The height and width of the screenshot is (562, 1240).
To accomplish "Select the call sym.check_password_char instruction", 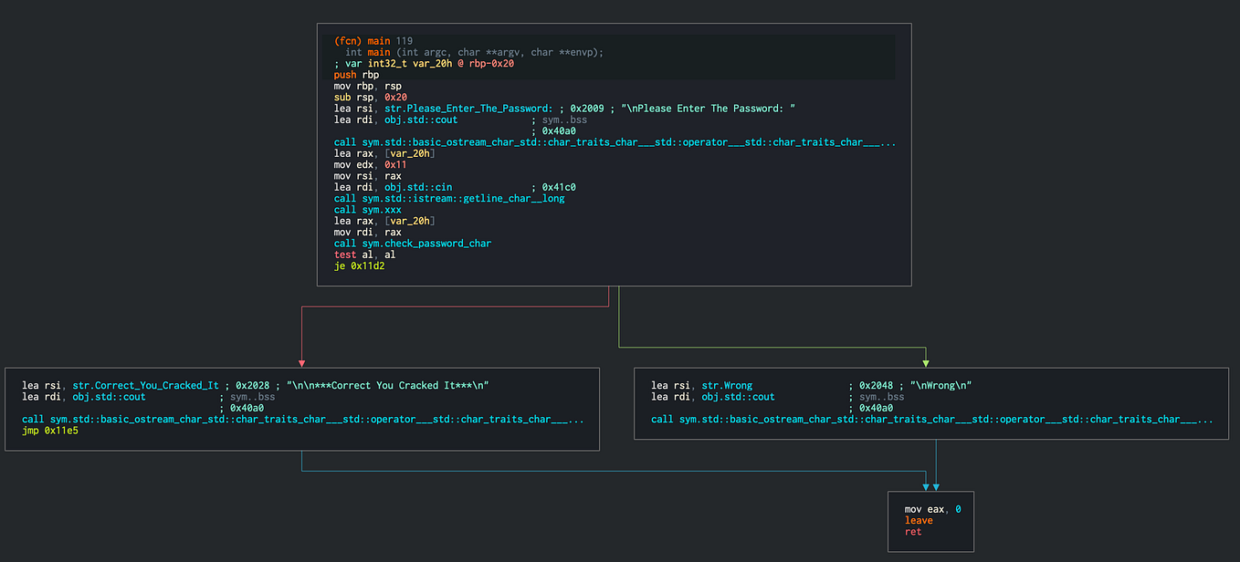I will point(414,243).
